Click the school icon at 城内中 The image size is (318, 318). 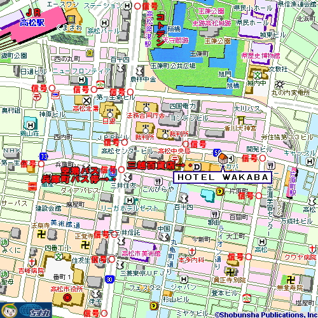pyautogui.click(x=258, y=75)
